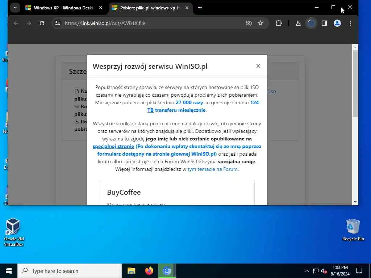Go forward to the next page
Viewport: 371px width, 278px height.
29,23
